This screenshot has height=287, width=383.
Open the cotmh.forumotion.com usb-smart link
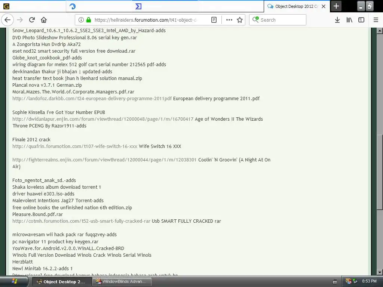(81, 221)
